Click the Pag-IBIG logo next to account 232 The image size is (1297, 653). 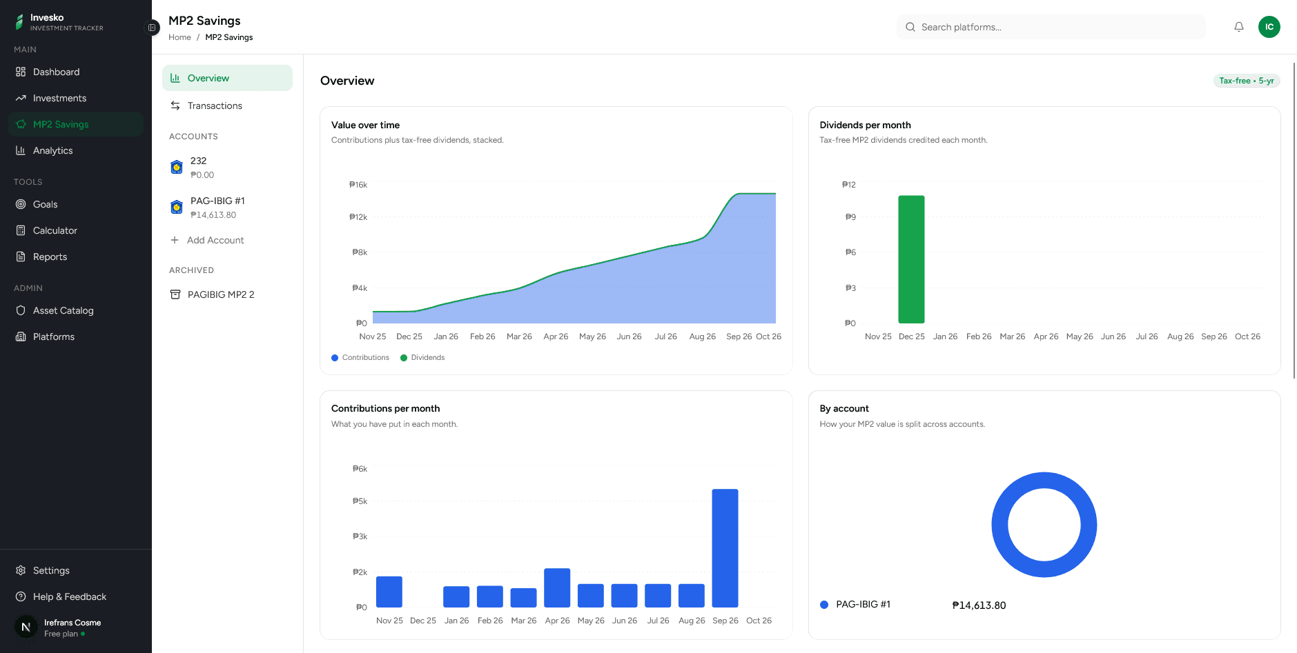click(177, 167)
